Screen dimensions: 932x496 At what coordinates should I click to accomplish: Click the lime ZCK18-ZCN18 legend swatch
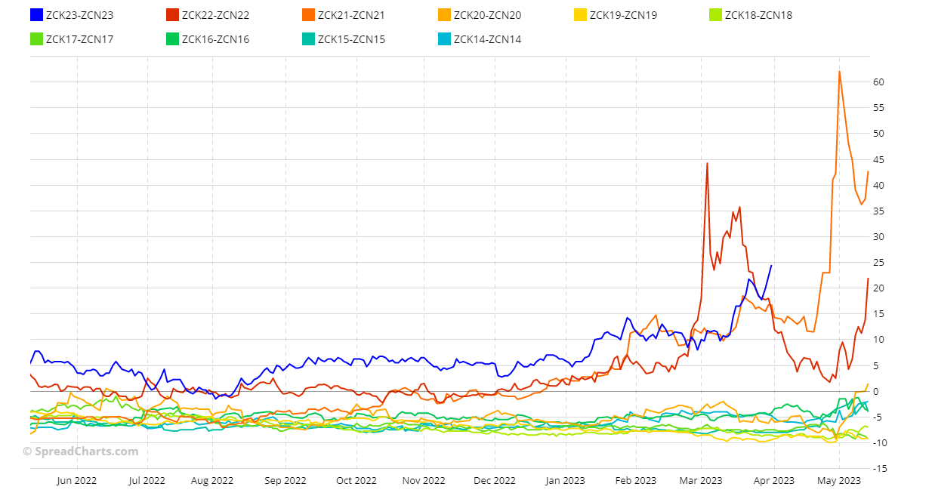tap(715, 15)
